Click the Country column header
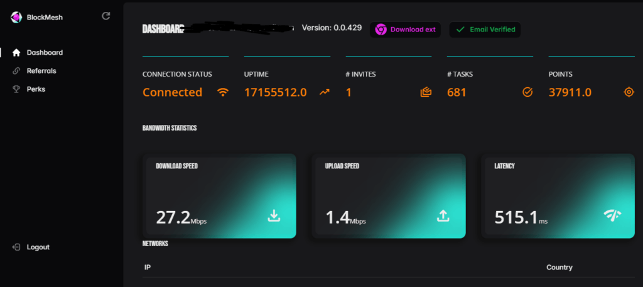 (x=559, y=268)
